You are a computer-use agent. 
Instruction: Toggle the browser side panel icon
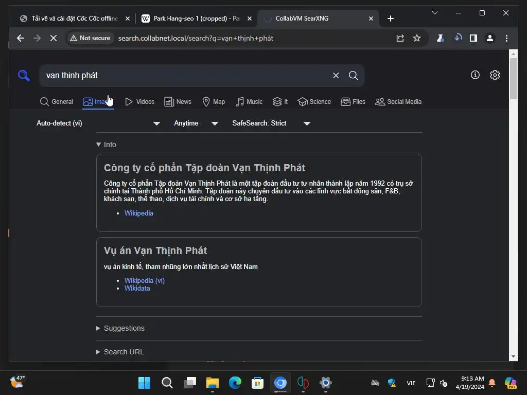click(473, 38)
